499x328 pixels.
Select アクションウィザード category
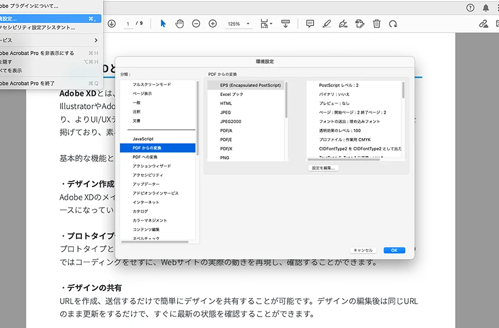[x=158, y=166]
